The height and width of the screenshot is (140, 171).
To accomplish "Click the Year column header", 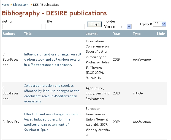I will pyautogui.click(x=116, y=34).
